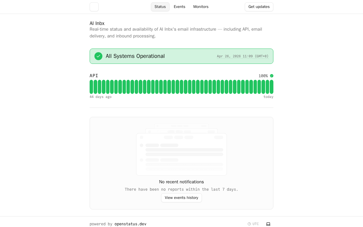Click the All Systems Operational banner
This screenshot has width=363, height=227.
(181, 56)
